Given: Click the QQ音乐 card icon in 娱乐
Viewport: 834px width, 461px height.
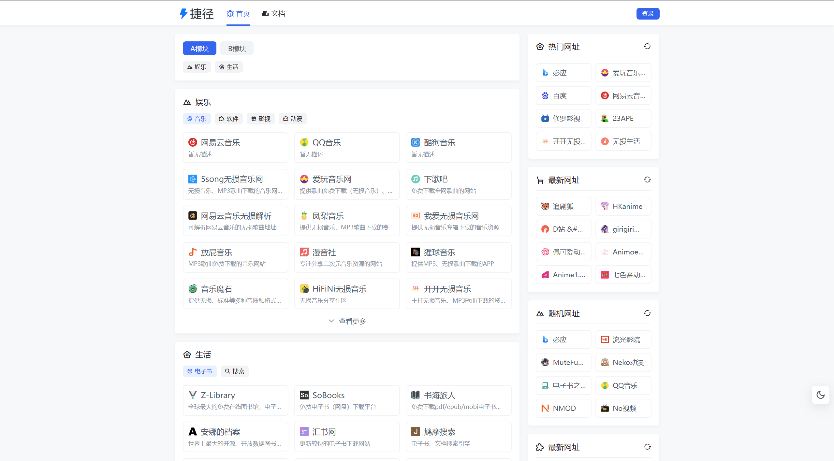Looking at the screenshot, I should tap(304, 142).
